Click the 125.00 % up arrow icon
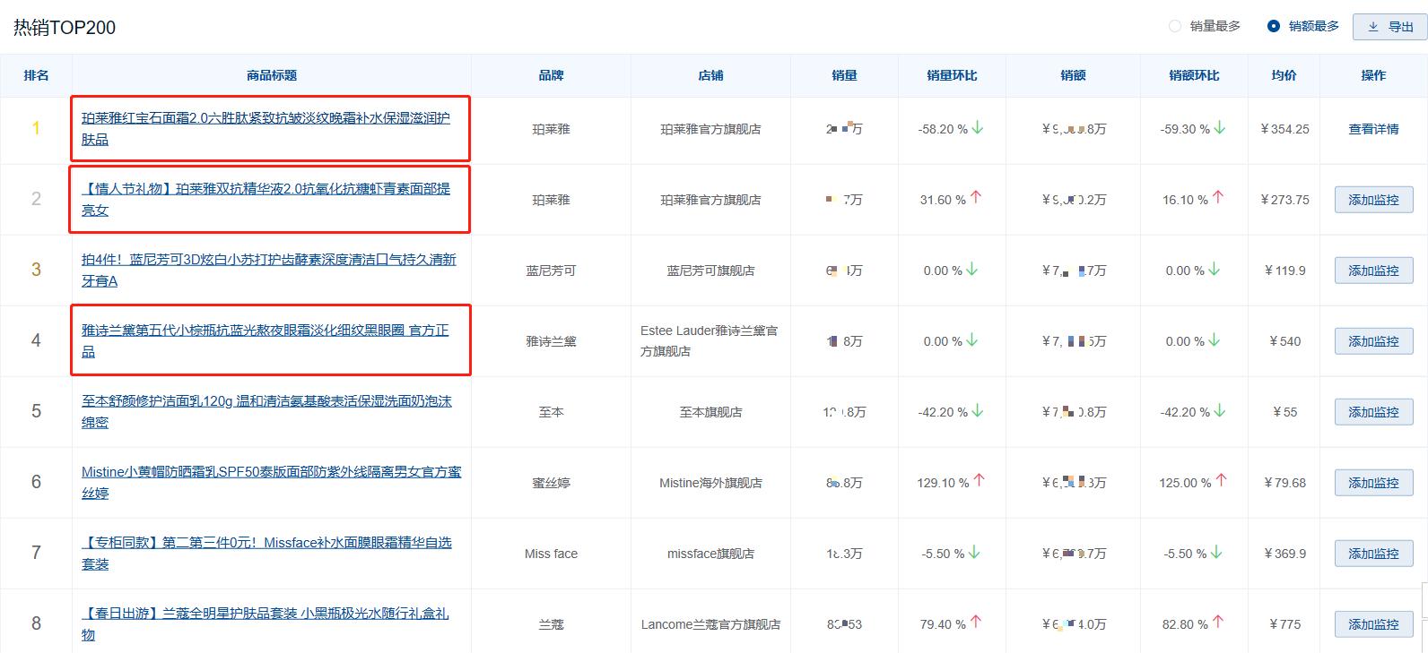 1221,482
